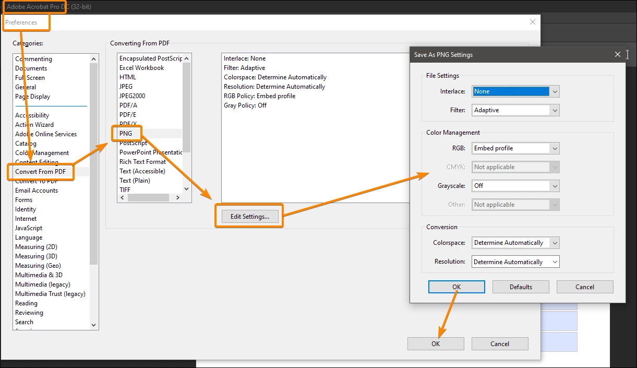Open the Resolution dropdown in Conversion section

coord(515,262)
